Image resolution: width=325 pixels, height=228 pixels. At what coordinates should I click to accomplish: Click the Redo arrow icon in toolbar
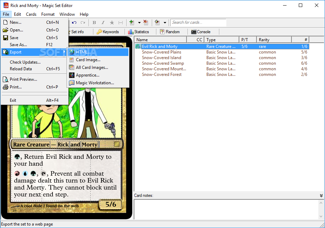click(83, 23)
